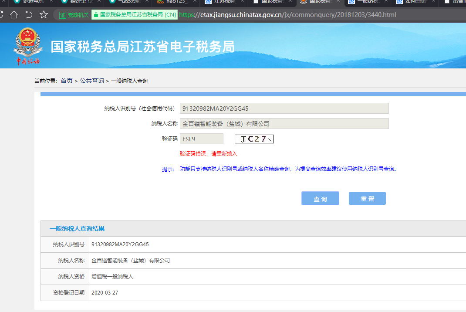The width and height of the screenshot is (466, 312).
Task: Switch to the 如何查询 browser tab
Action: click(x=416, y=2)
